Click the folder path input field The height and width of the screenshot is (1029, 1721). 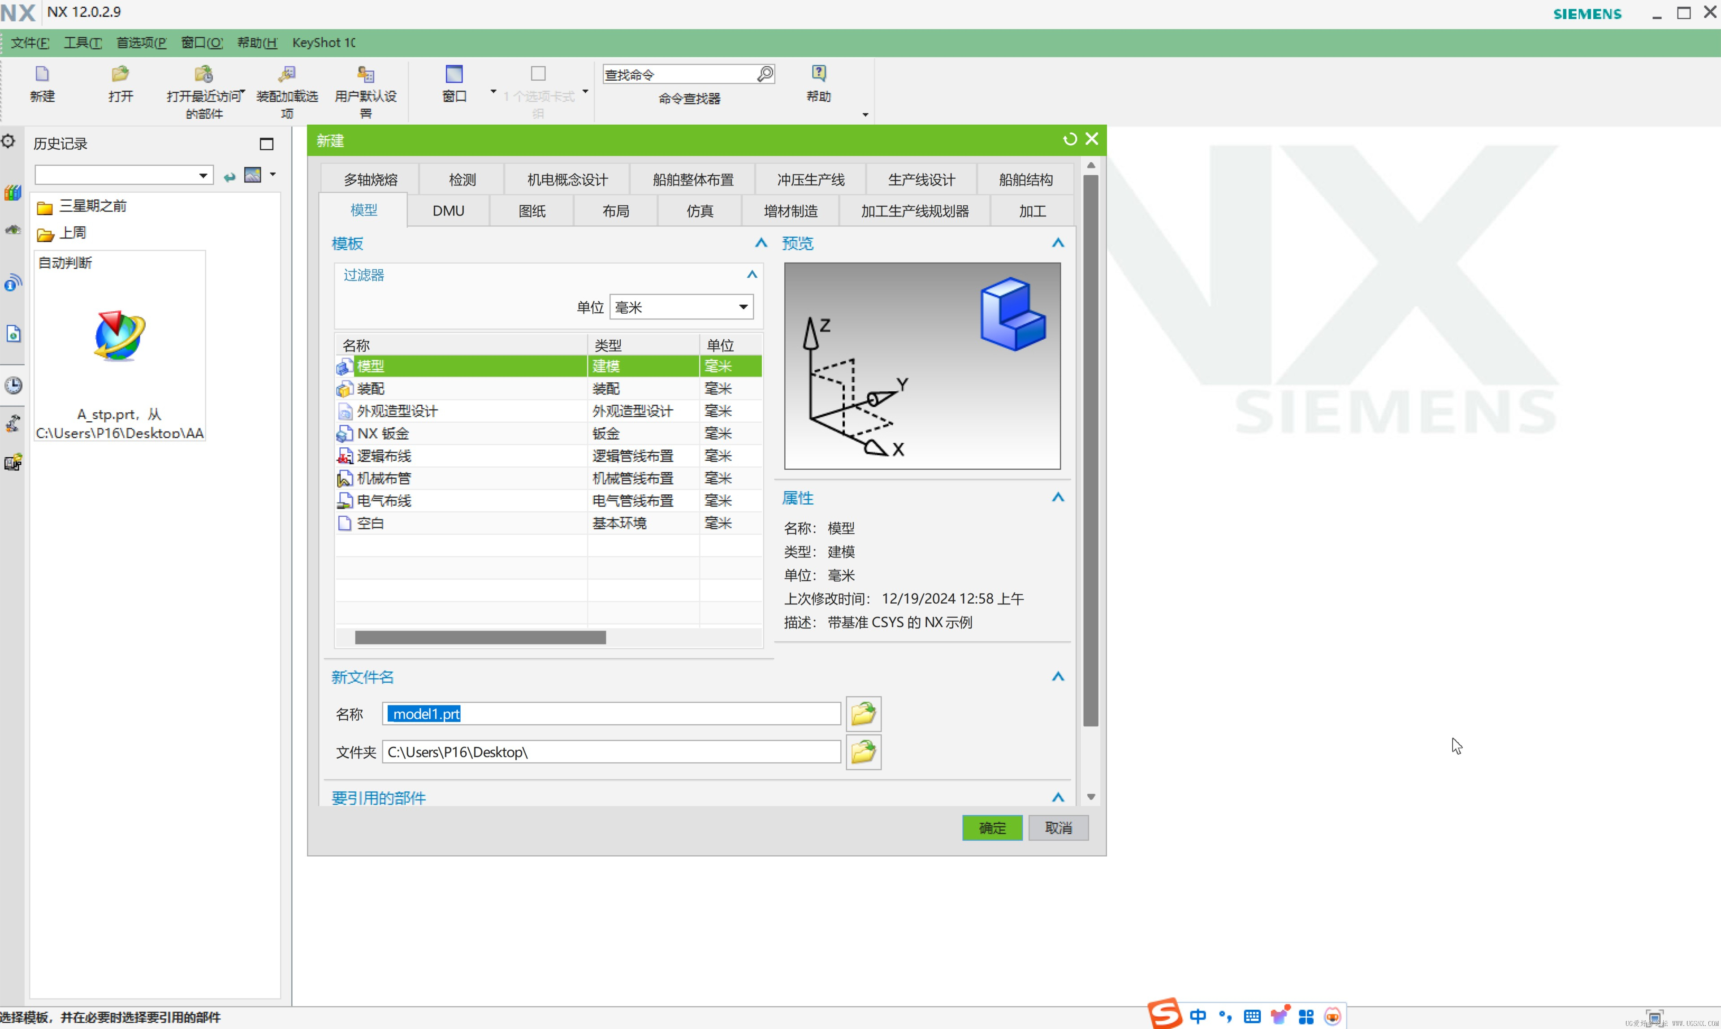(611, 752)
